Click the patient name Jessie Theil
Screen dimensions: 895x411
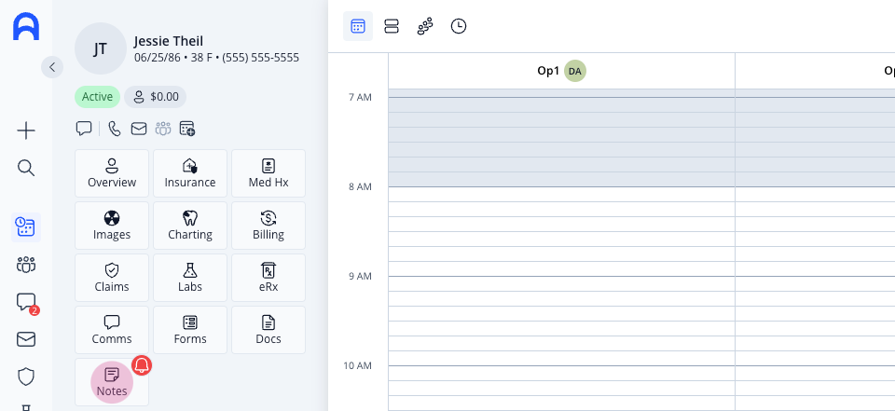[x=169, y=41]
